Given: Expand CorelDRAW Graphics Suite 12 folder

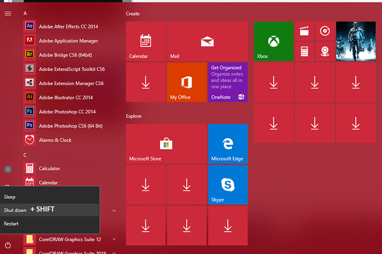Looking at the screenshot, I should coord(70,239).
